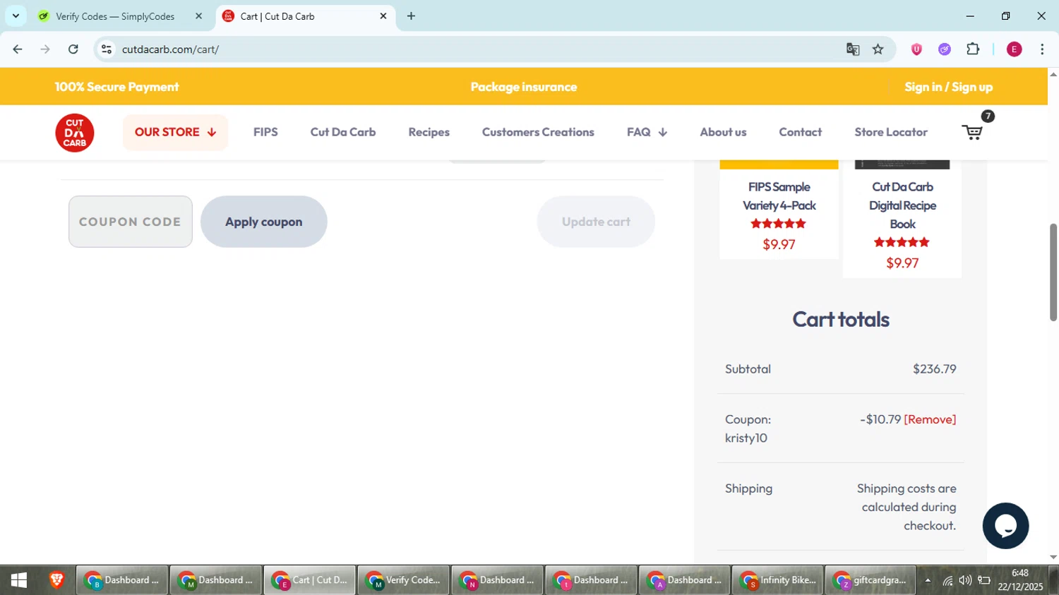Open the Infinity Bike taskbar window
1059x595 pixels.
click(x=777, y=580)
